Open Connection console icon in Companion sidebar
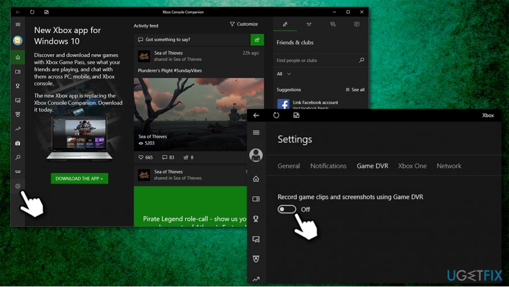The image size is (509, 287). coord(18,171)
